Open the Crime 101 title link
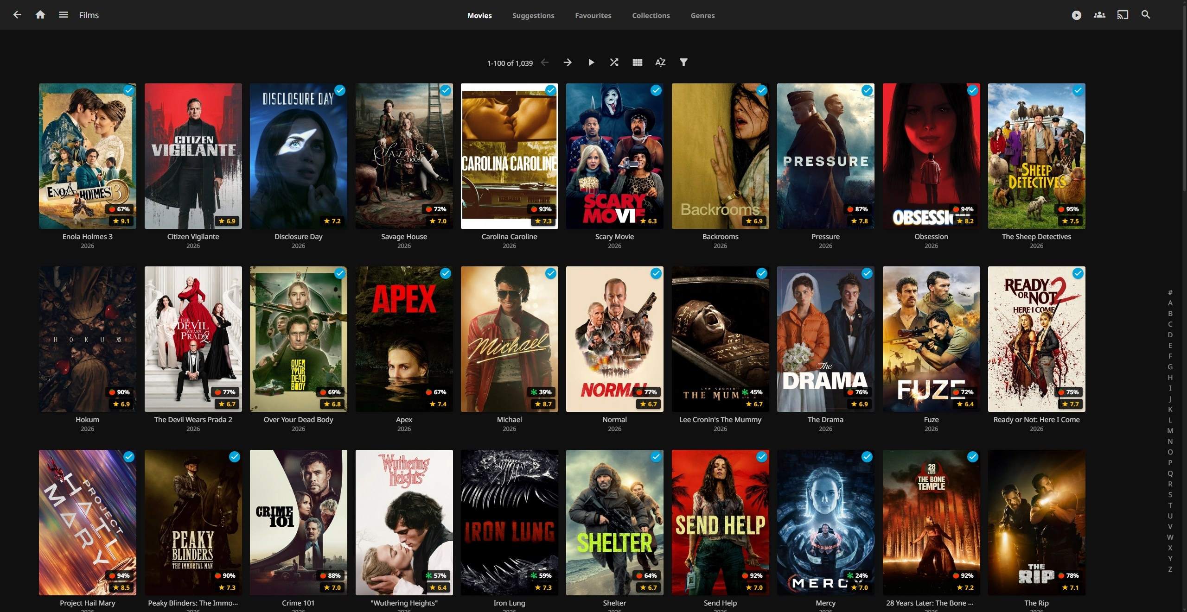The image size is (1187, 612). pos(298,603)
